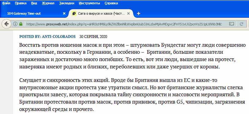Viewport: 249px width, 114px height.
Task: Select the Сага о вирусе и хаосе tab
Action: pyautogui.click(x=102, y=14)
